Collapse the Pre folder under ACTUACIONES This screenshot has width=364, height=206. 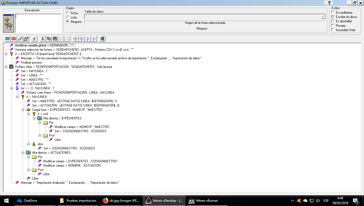(29, 157)
